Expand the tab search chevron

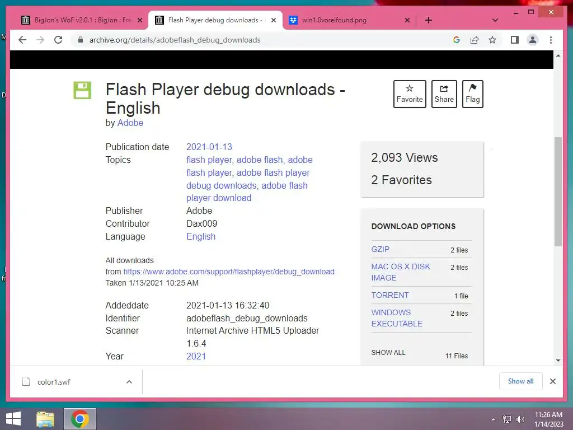pyautogui.click(x=495, y=20)
